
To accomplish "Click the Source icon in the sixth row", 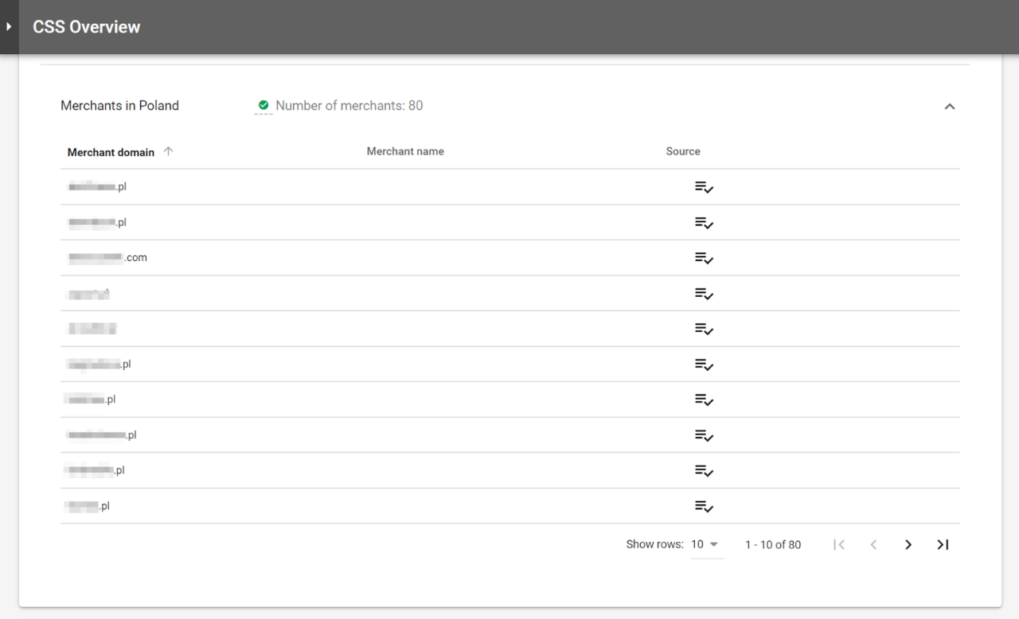I will tap(704, 364).
